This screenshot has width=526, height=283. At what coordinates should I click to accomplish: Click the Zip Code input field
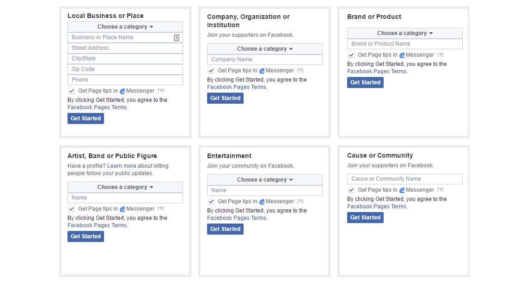pos(125,69)
